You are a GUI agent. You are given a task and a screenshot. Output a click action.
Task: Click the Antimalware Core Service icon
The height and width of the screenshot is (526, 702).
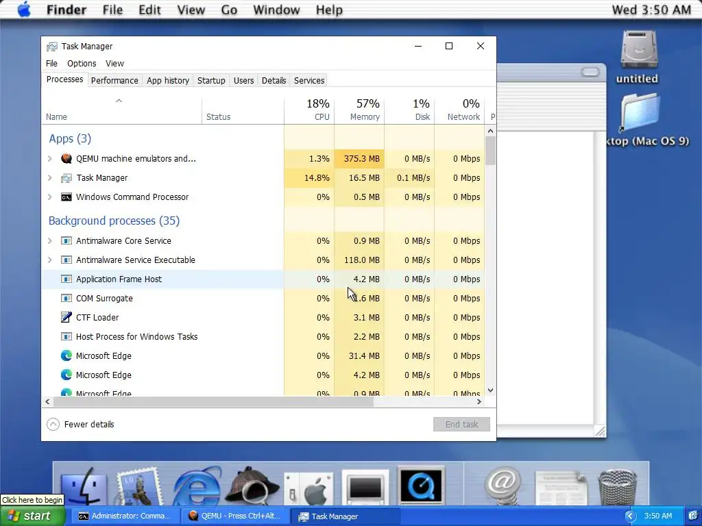[66, 240]
